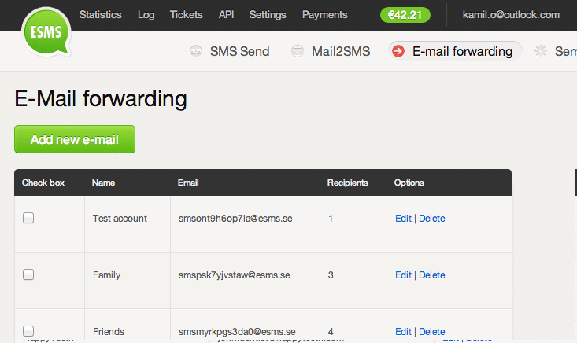Open Settings in top navigation
Screen dimensions: 577x343
point(268,15)
